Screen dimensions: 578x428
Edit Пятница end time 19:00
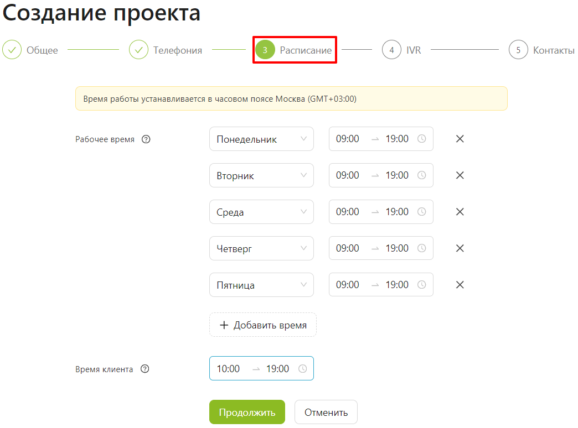397,285
